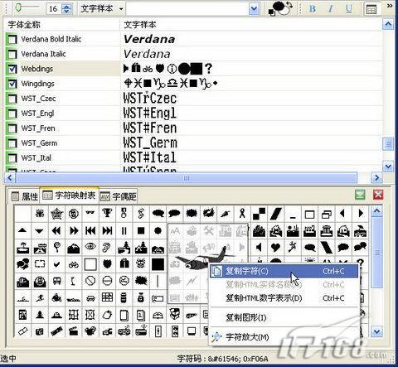Screen dimensions: 398x367
Task: Click the WST_Germ sample text
Action: click(x=150, y=143)
